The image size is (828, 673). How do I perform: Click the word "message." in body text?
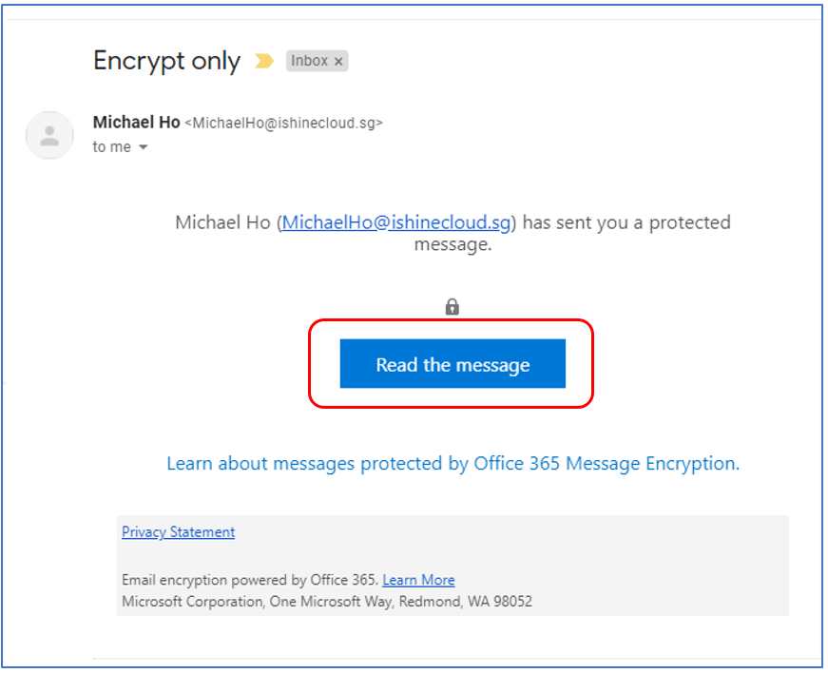click(x=453, y=244)
